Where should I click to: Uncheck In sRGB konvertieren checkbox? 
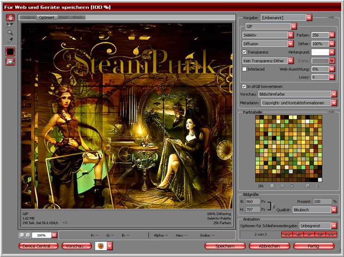(244, 86)
